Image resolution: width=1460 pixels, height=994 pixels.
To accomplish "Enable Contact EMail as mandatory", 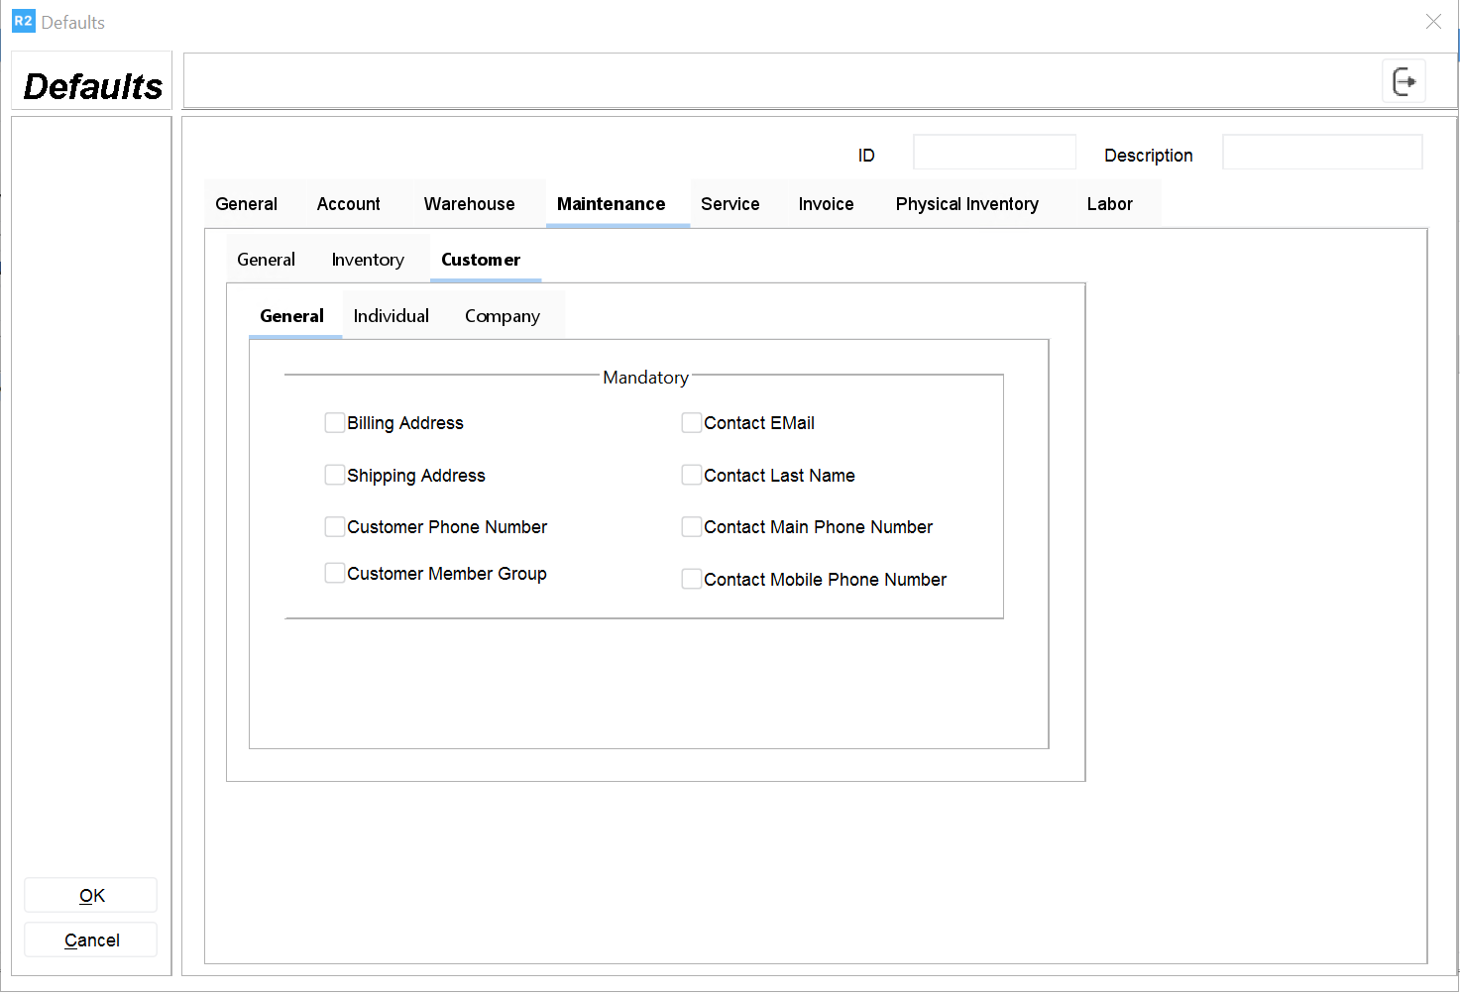I will click(692, 423).
